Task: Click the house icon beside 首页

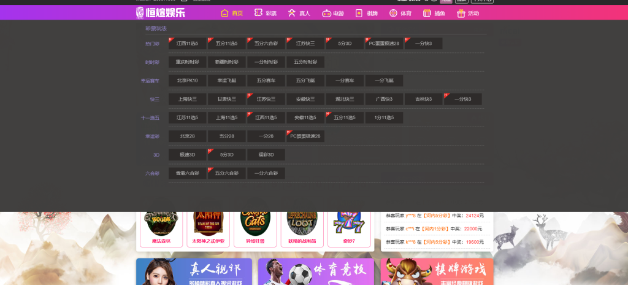Action: point(225,13)
